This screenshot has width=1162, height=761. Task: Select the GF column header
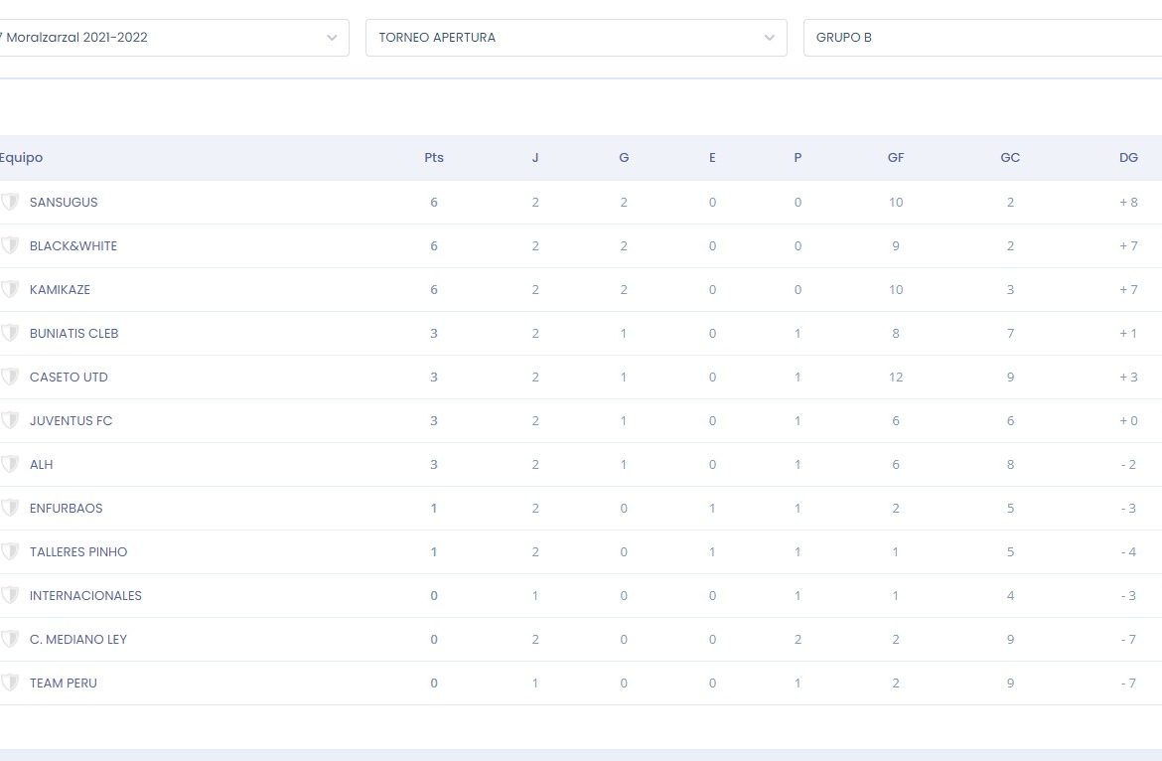pyautogui.click(x=896, y=158)
